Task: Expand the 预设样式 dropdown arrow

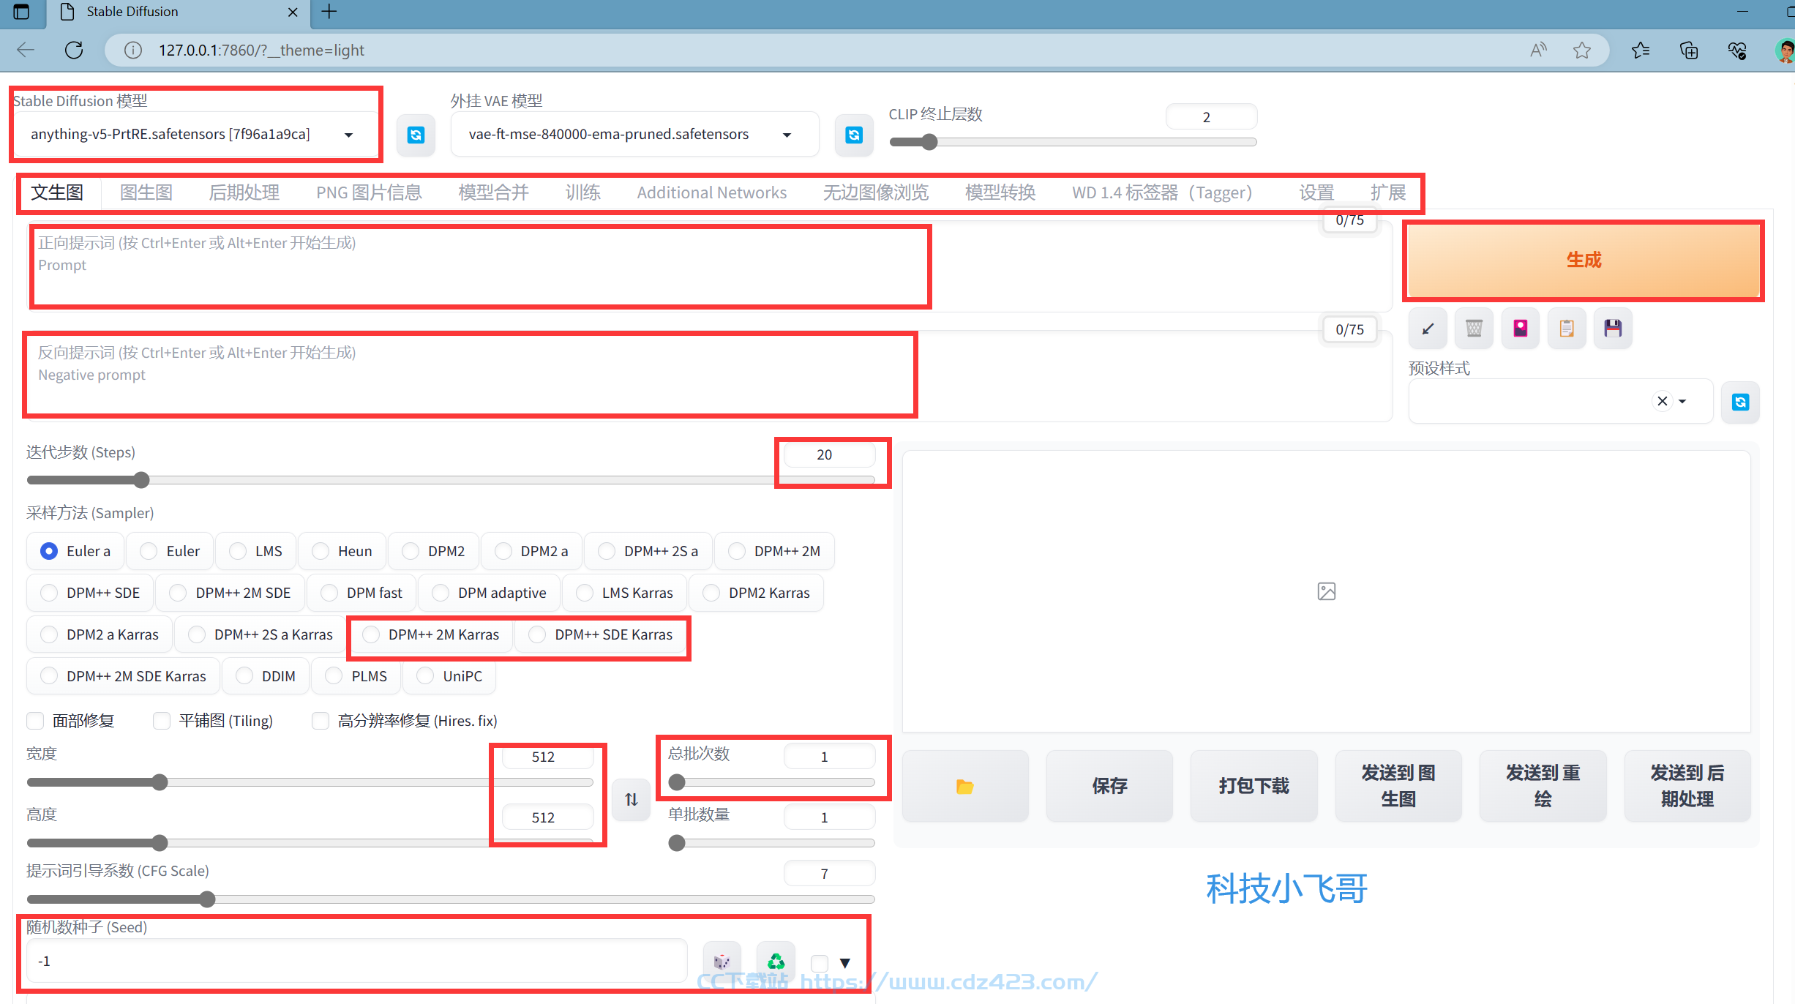Action: 1682,401
